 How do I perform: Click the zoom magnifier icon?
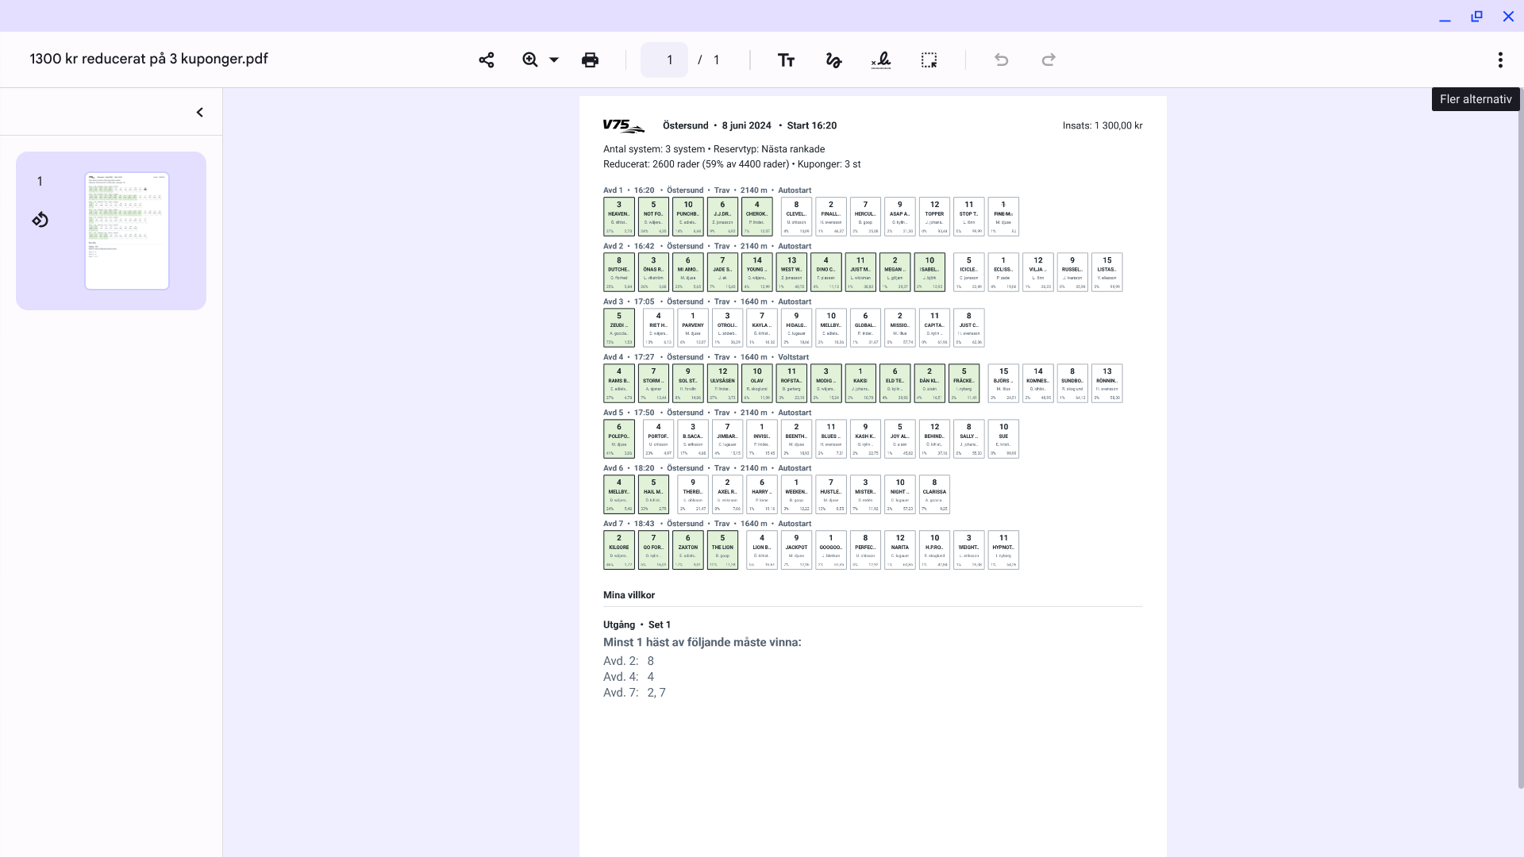tap(530, 60)
